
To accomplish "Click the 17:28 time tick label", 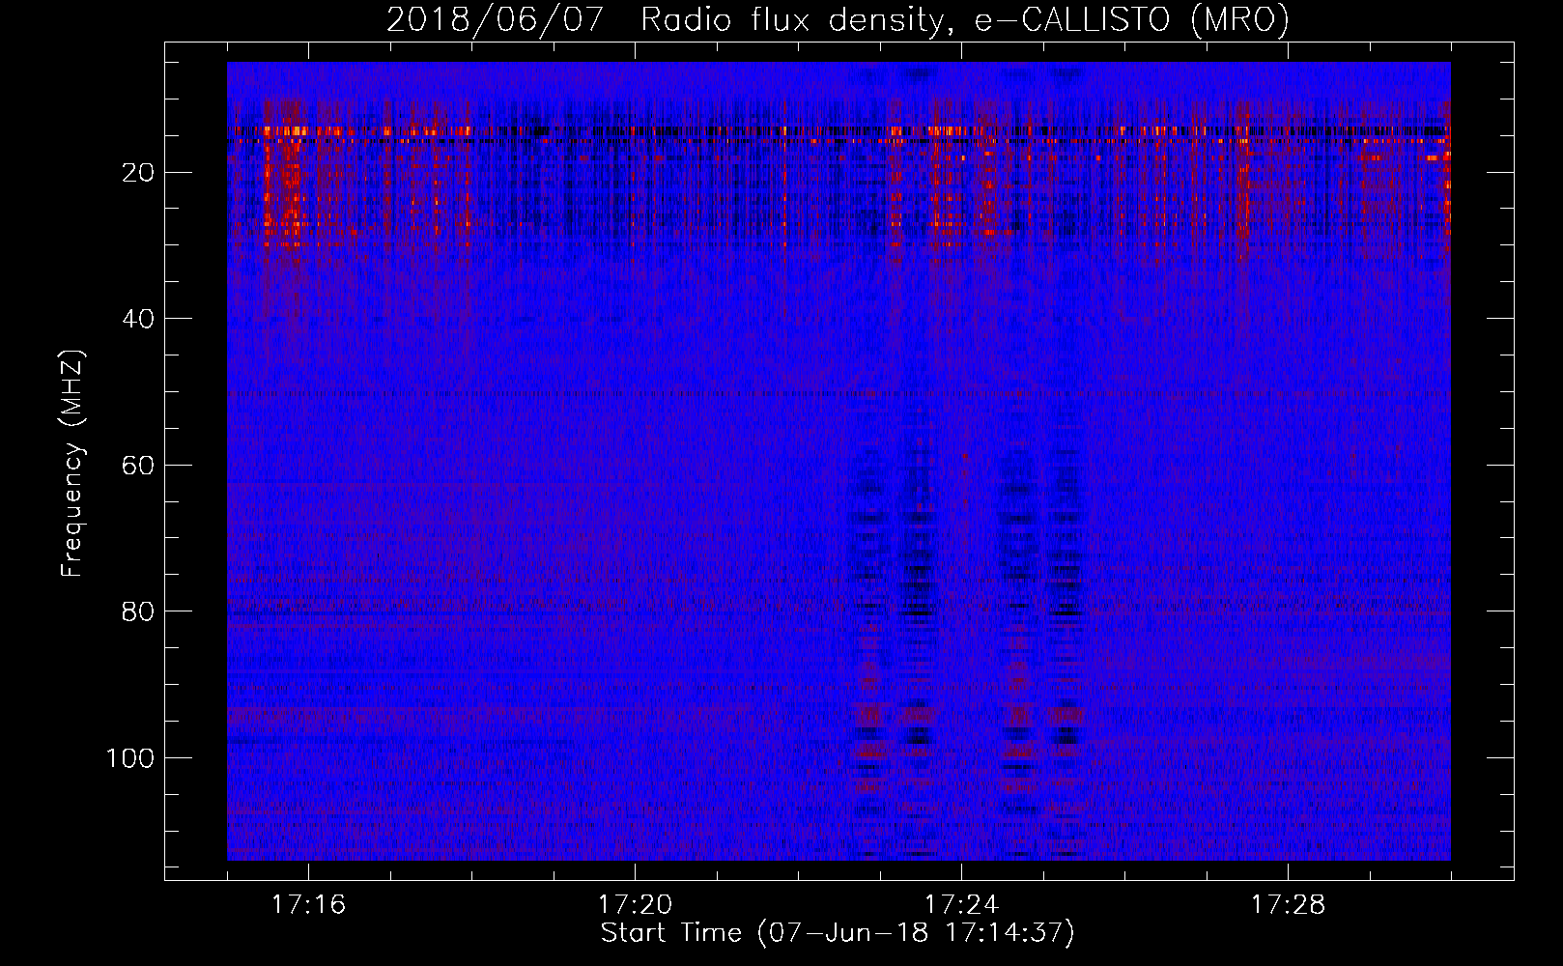I will tap(1288, 905).
